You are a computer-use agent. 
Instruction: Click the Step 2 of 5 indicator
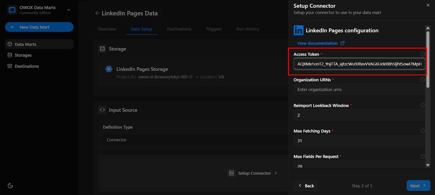362,186
